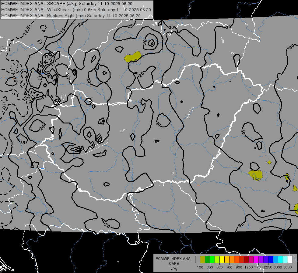This screenshot has height=273, width=298.
Task: Click the dark maroon red legend swatch
Action: pos(246,259)
